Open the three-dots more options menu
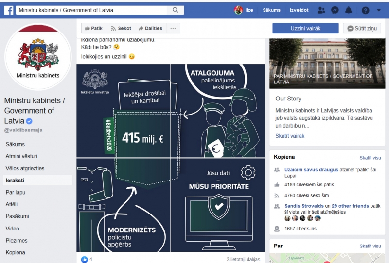This screenshot has width=389, height=263. 173,29
